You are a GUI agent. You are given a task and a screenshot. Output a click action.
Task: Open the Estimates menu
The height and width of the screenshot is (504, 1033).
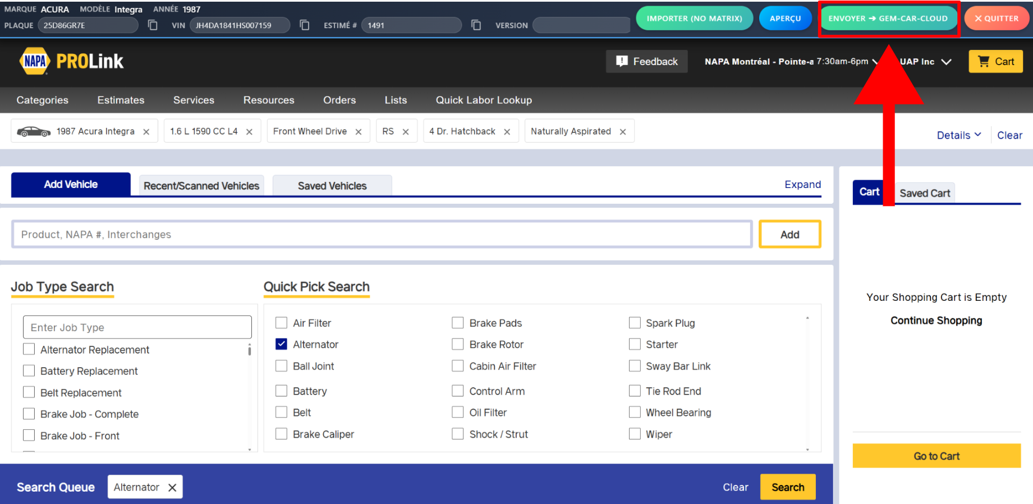(121, 100)
